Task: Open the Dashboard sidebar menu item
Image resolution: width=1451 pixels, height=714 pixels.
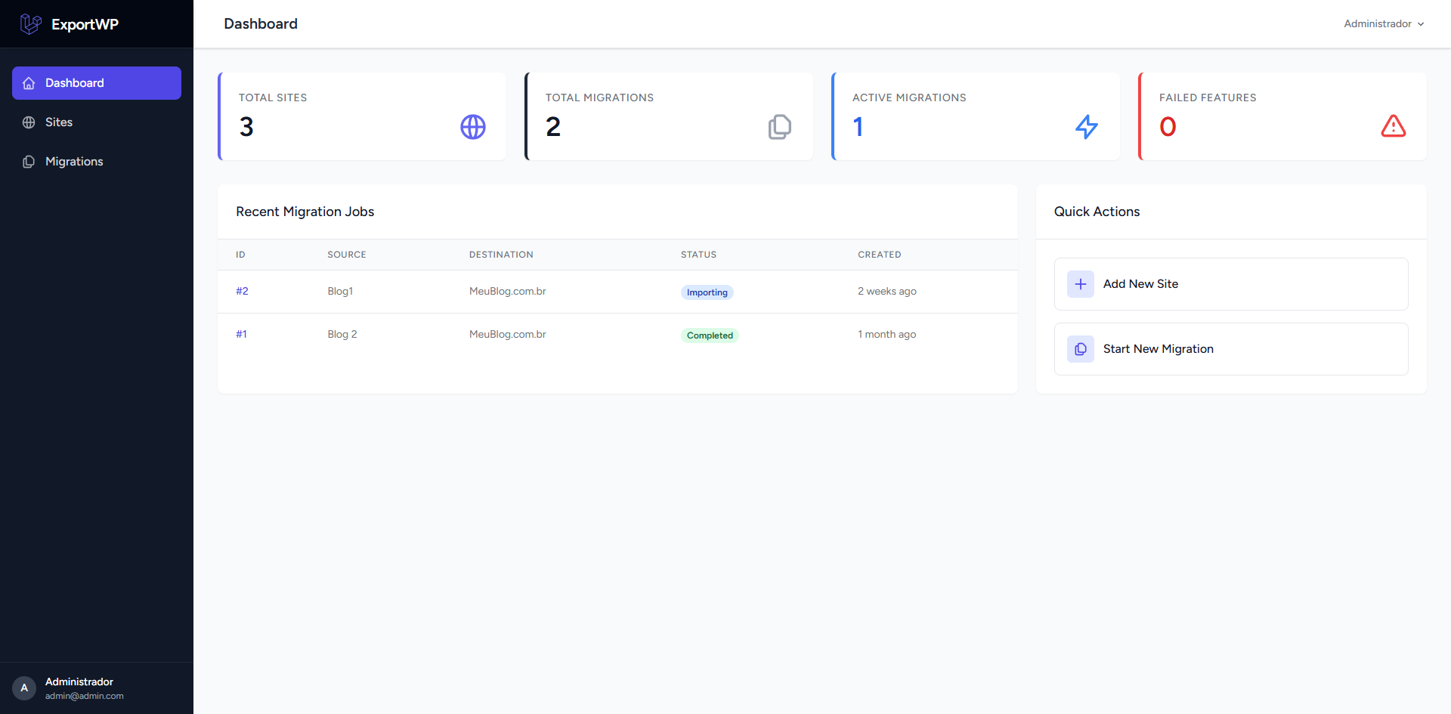Action: pyautogui.click(x=97, y=83)
